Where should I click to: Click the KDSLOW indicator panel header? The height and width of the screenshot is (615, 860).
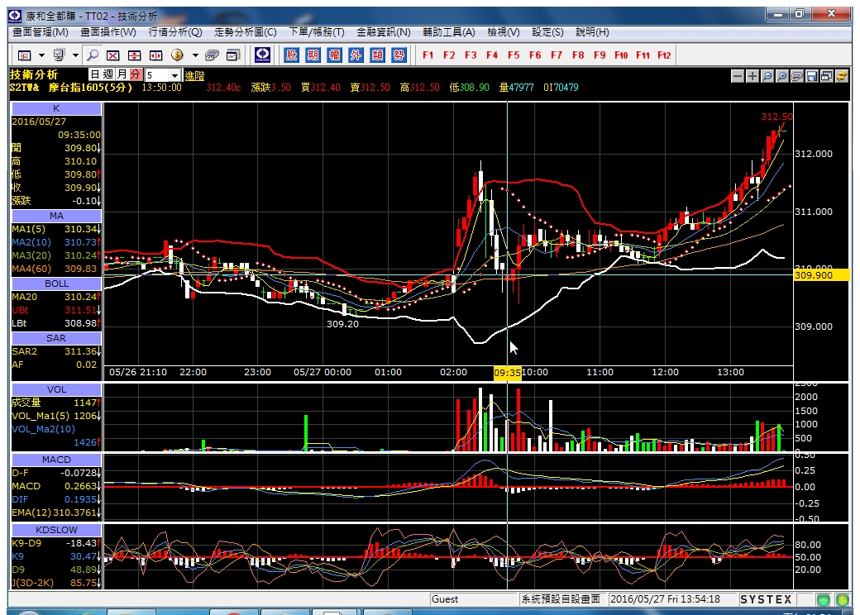click(56, 530)
